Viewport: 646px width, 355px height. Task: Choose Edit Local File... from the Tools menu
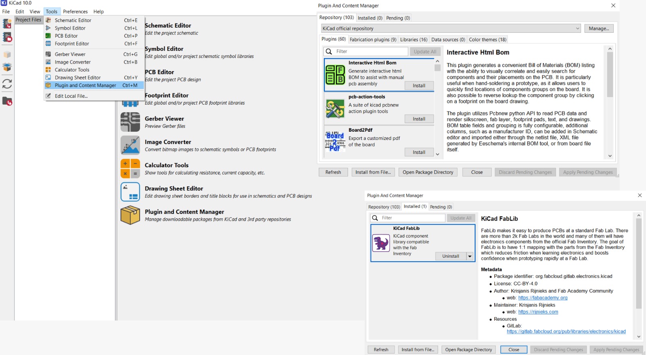(94, 96)
